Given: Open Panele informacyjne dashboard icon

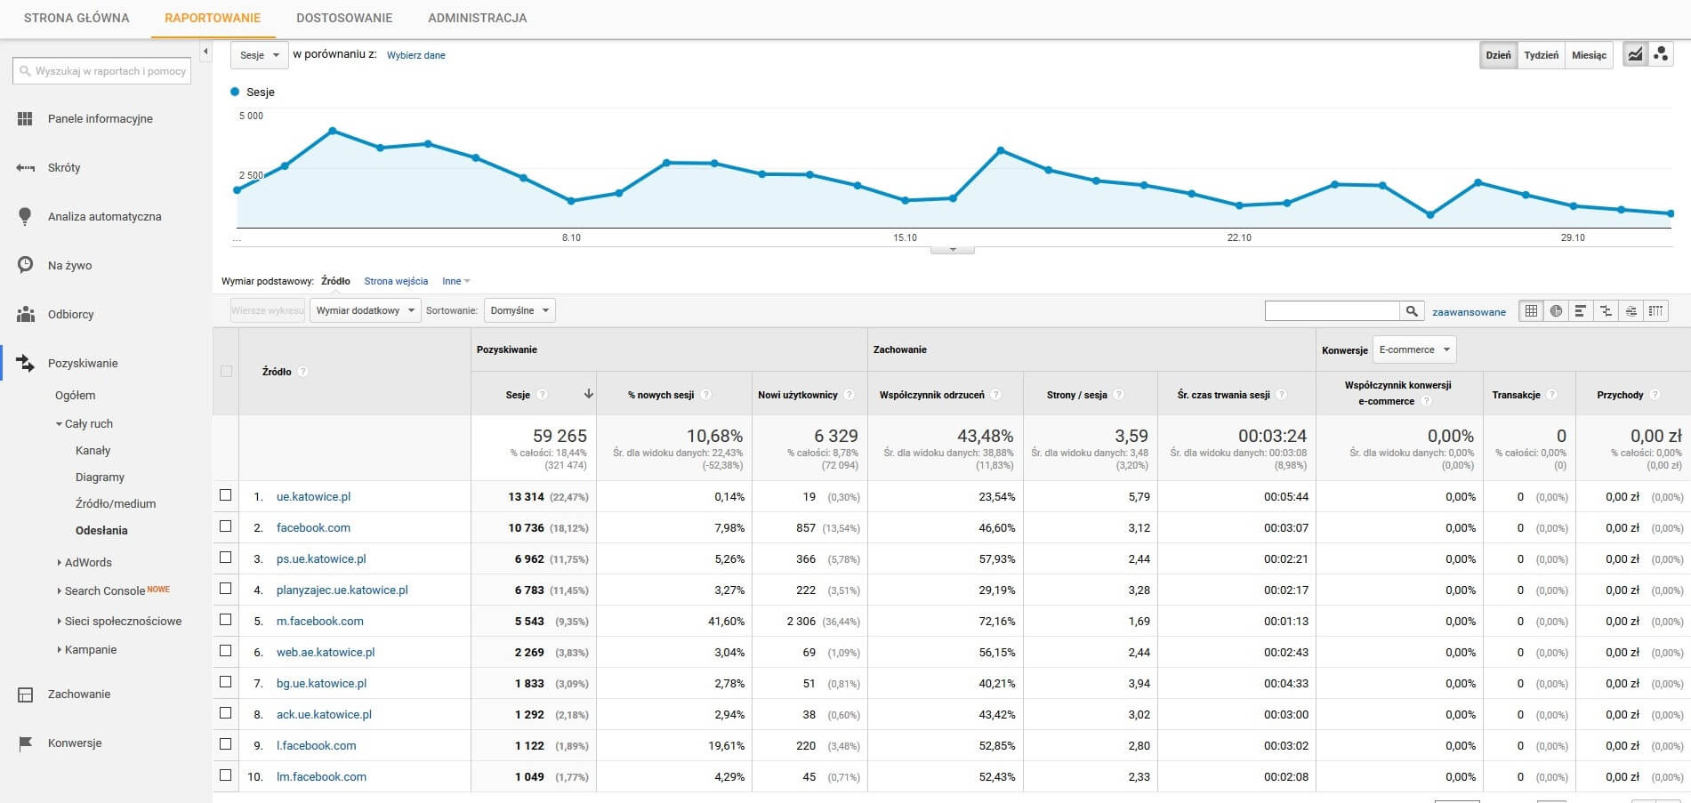Looking at the screenshot, I should coord(25,118).
